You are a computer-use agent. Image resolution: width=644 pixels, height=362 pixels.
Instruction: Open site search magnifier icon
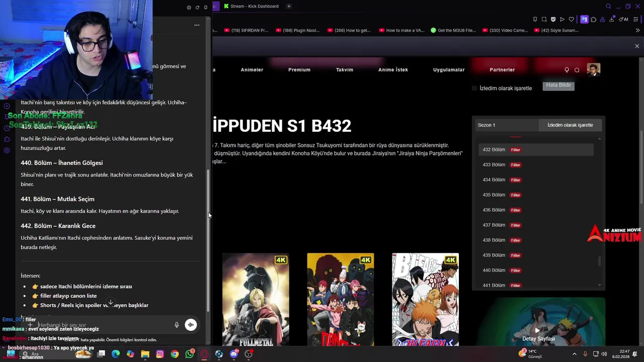point(577,70)
